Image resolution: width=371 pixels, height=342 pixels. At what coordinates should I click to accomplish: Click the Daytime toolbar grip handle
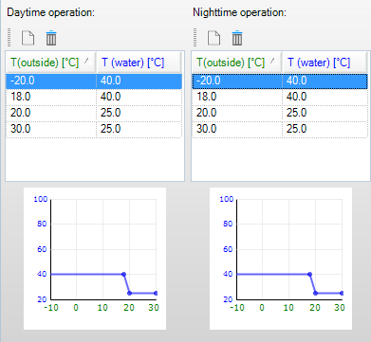tap(9, 38)
